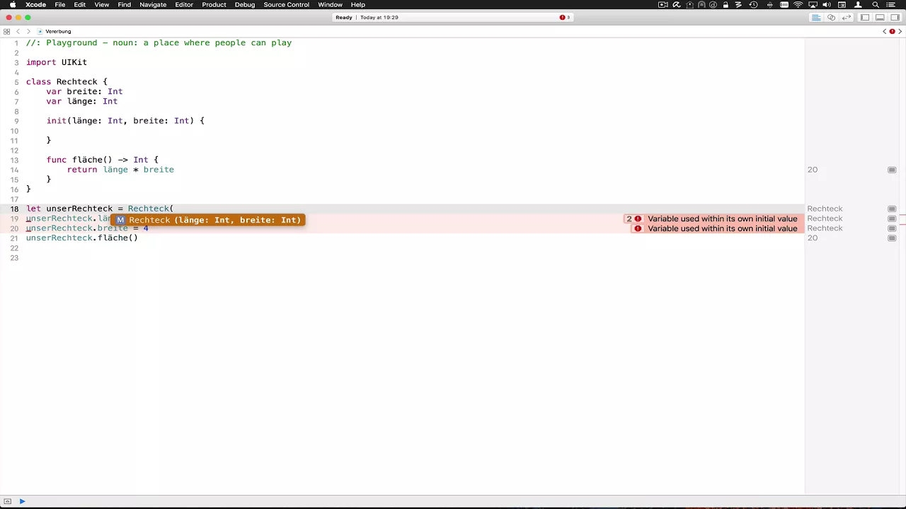Open the user account menu bar icon
This screenshot has width=906, height=509.
coord(858,5)
